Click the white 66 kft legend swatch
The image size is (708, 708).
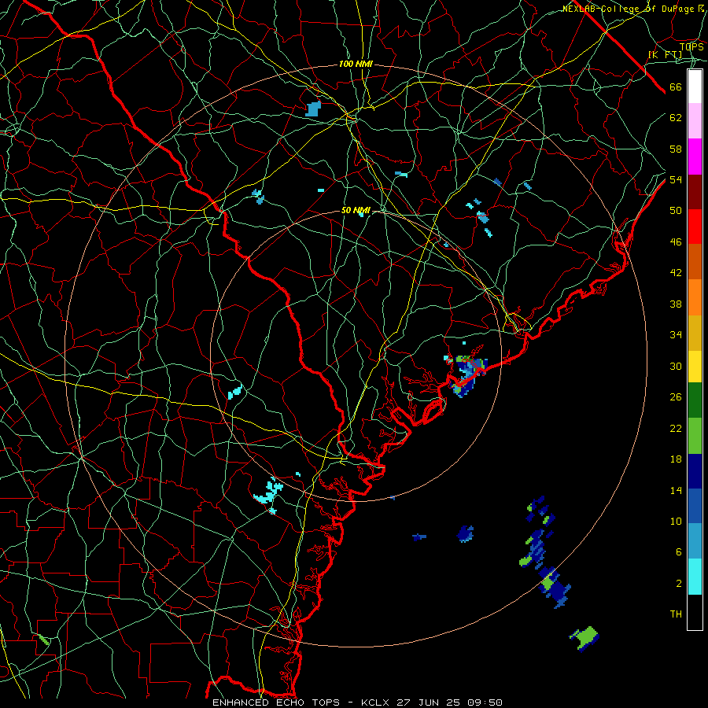click(x=695, y=87)
